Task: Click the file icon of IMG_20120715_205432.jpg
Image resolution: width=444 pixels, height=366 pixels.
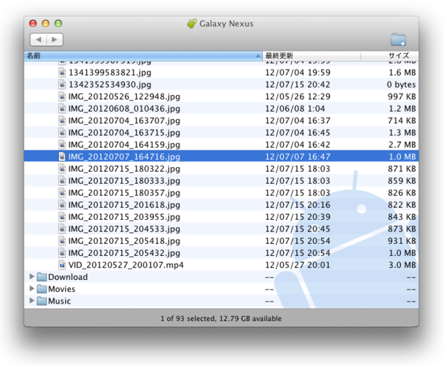Action: [x=62, y=253]
